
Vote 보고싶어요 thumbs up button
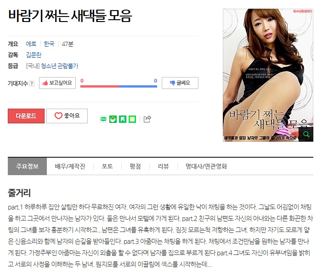point(57,83)
